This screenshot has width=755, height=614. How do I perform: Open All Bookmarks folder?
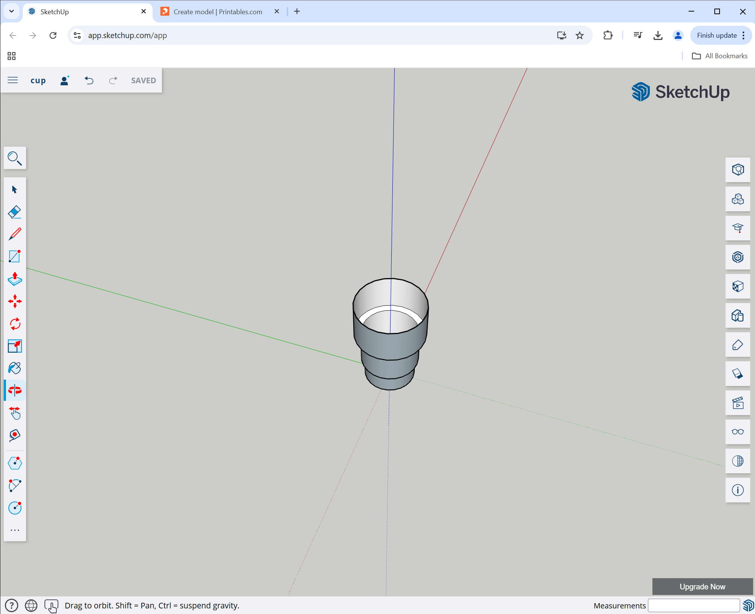point(720,56)
